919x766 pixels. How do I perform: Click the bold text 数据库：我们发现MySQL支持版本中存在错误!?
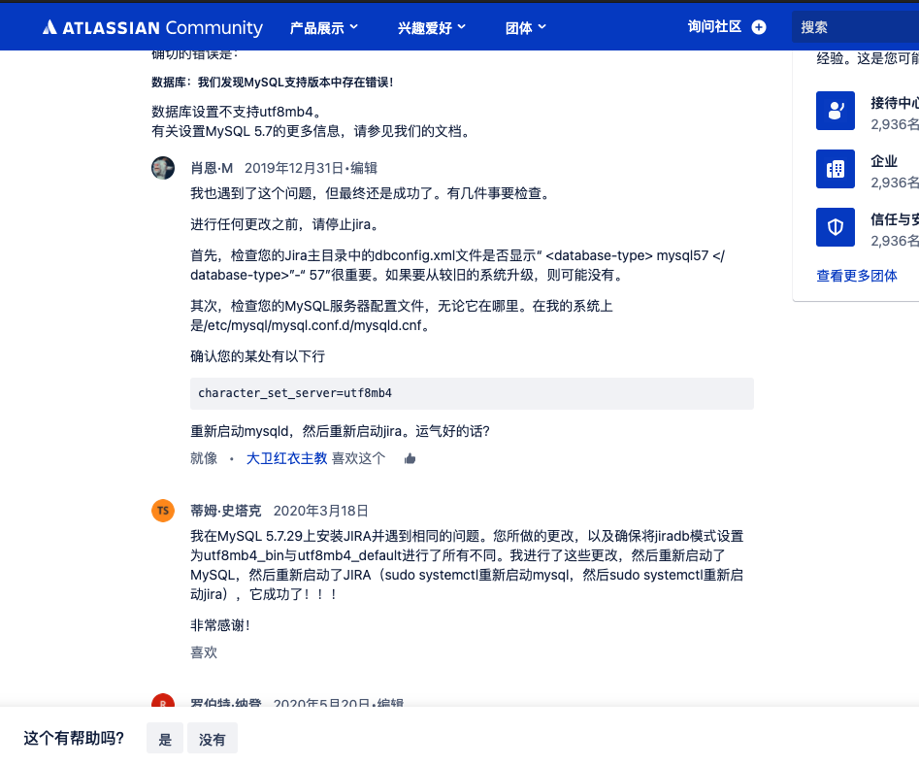coord(273,83)
